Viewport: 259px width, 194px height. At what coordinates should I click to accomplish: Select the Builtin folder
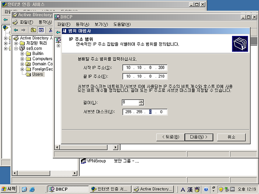tap(38, 54)
